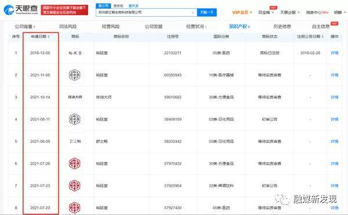Clear the search field with the x icon

tap(193, 12)
